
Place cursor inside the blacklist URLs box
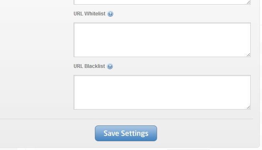(162, 92)
